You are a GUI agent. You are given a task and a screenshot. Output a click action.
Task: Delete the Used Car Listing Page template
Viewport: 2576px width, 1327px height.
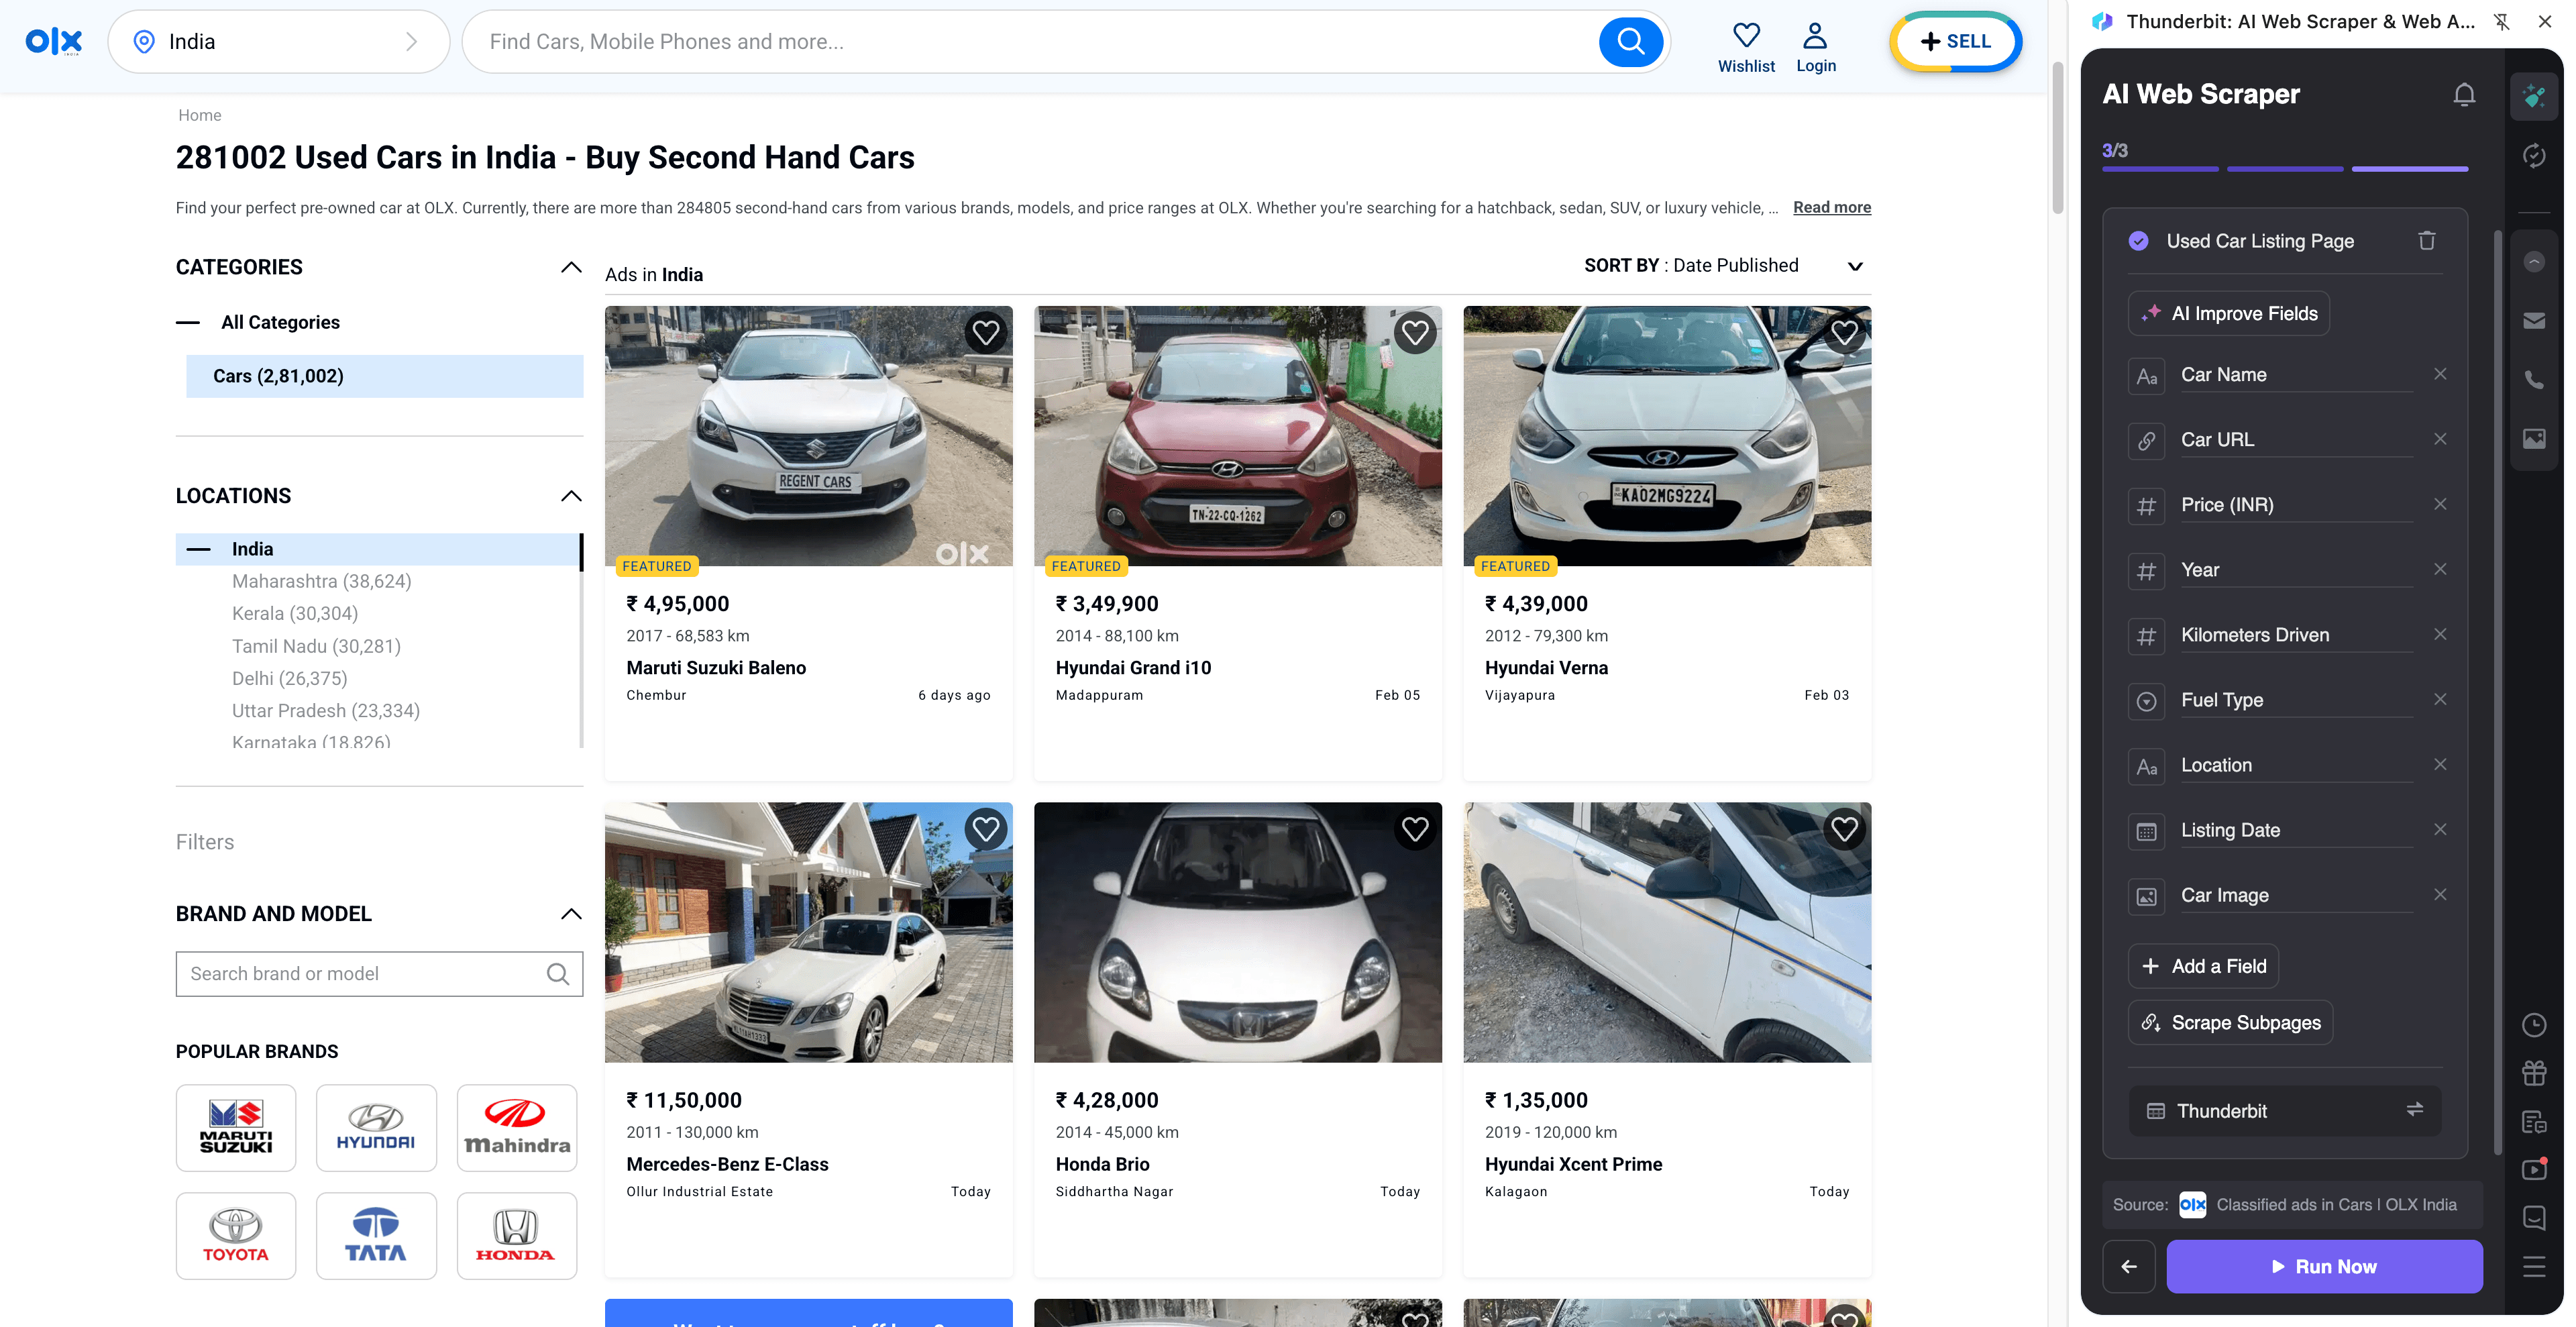tap(2427, 240)
